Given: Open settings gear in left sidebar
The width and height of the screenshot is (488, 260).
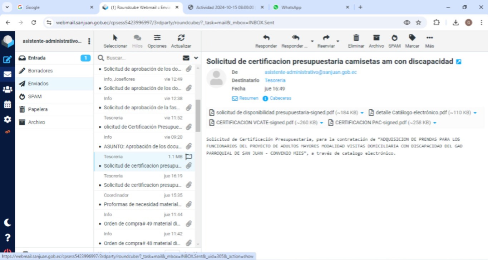Looking at the screenshot, I should [7, 119].
